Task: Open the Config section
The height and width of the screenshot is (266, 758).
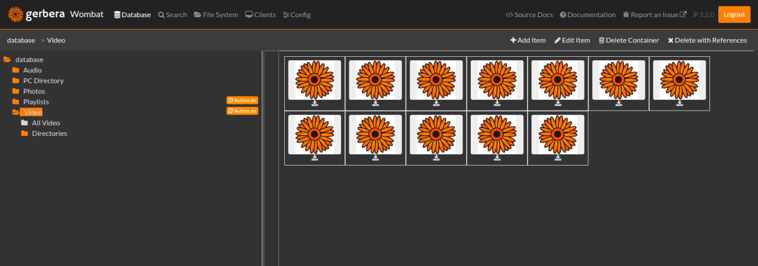Action: [297, 15]
